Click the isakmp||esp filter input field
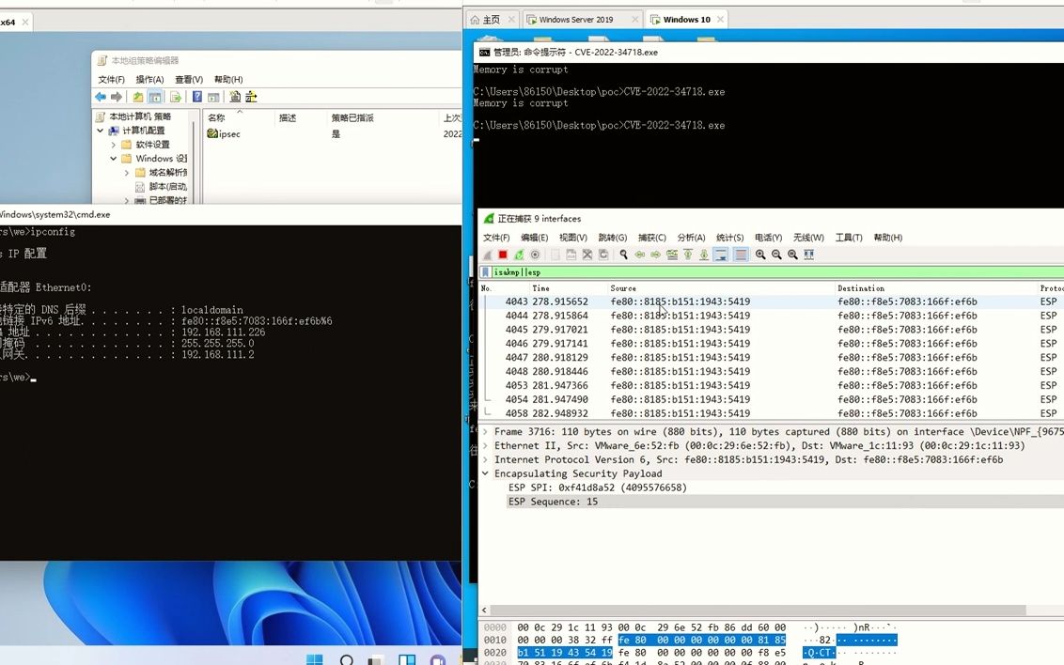This screenshot has width=1064, height=665. (564, 272)
